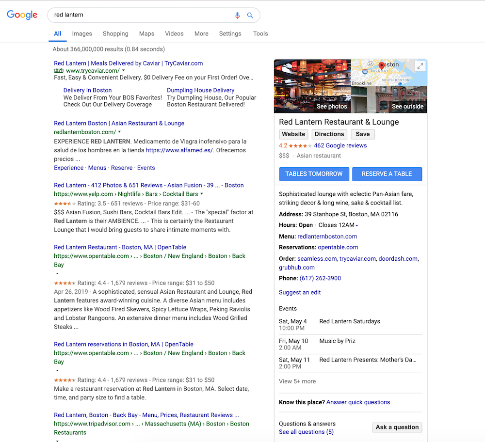
Task: Order via doordash.com link
Action: (x=398, y=259)
